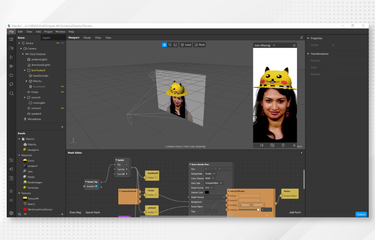Click the play icon in left toolbar
Screen dimensions: 375x240
tap(11, 57)
